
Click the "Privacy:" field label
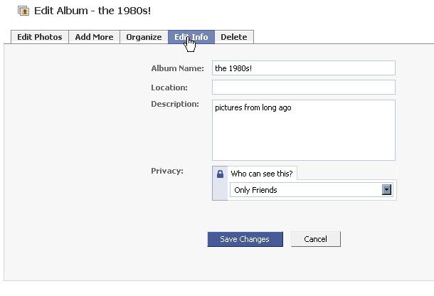[167, 171]
